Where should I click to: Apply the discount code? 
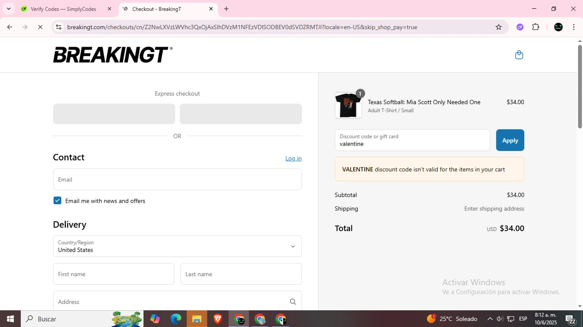pyautogui.click(x=510, y=140)
